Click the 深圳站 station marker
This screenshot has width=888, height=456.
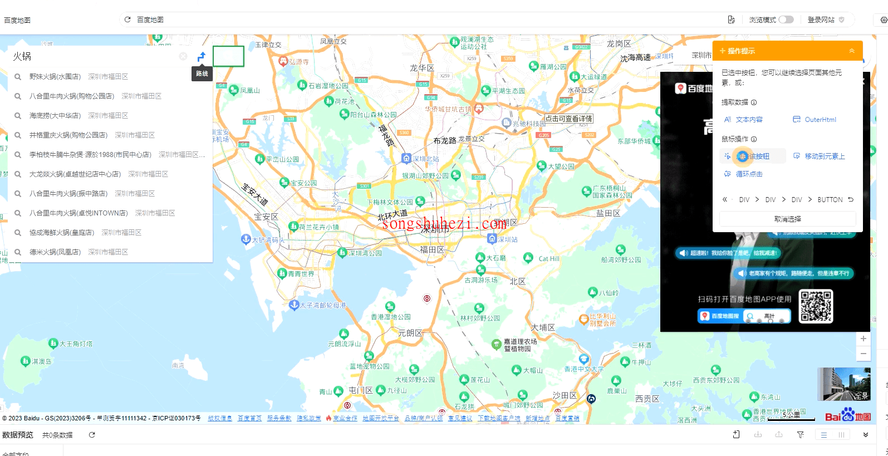pyautogui.click(x=492, y=239)
